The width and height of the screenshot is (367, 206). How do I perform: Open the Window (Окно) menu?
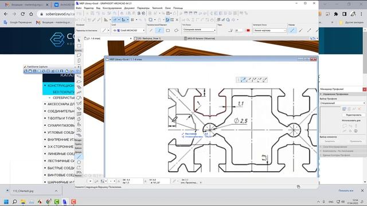pos(168,8)
